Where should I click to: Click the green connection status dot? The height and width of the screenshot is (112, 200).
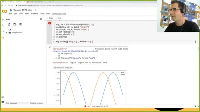coord(195,106)
